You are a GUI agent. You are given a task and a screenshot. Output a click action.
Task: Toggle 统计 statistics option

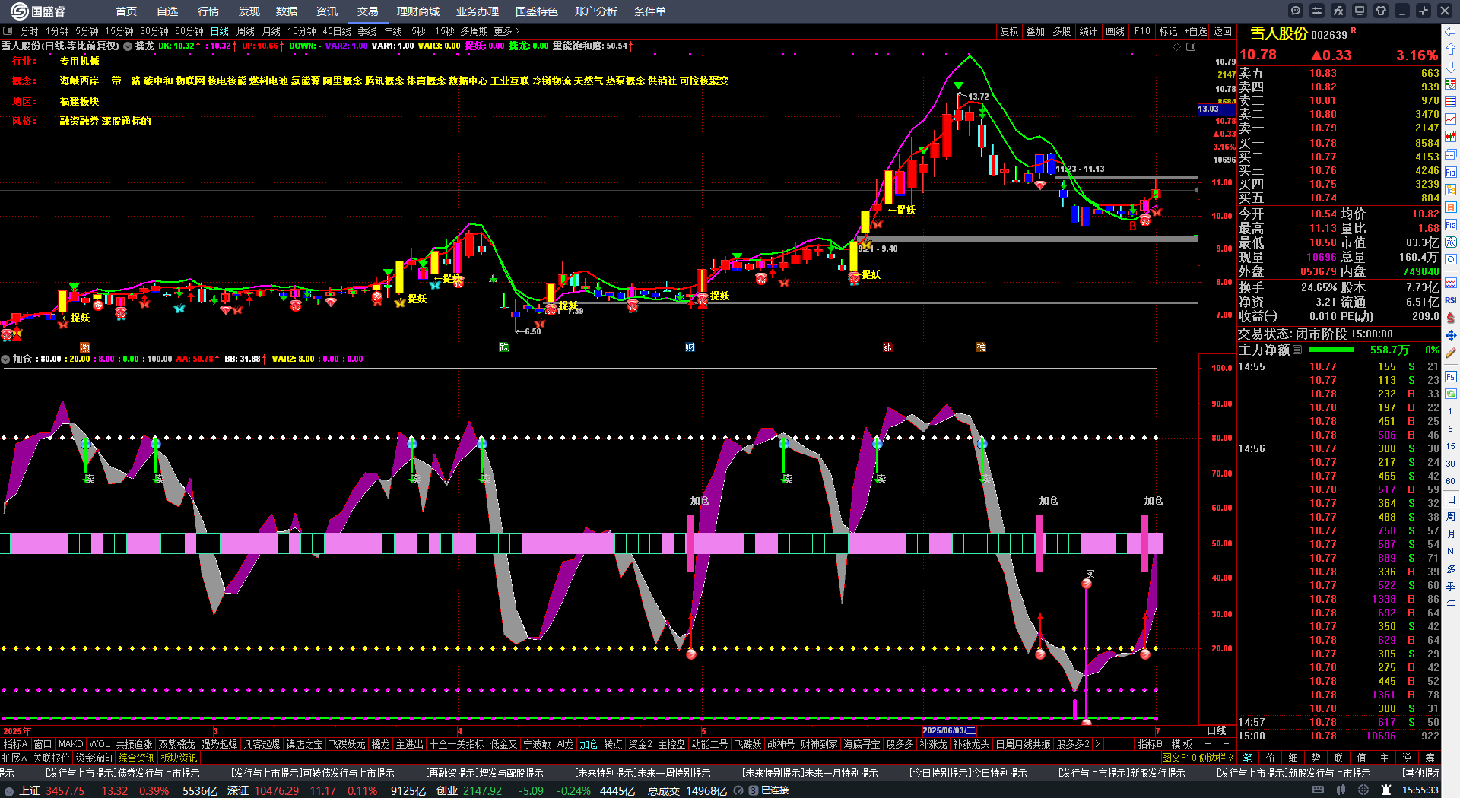(x=1088, y=31)
